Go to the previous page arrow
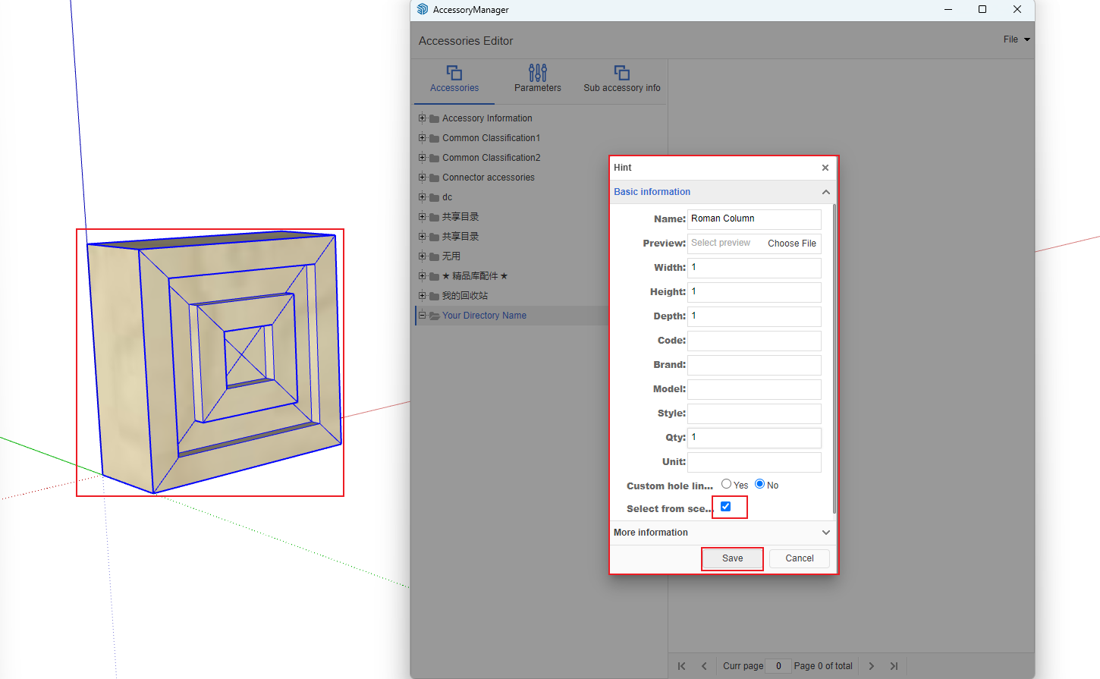This screenshot has width=1100, height=679. (704, 666)
